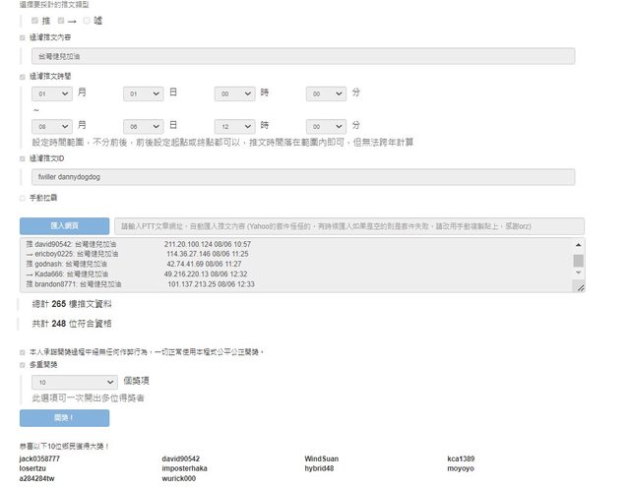This screenshot has height=487, width=630.
Task: Open the start hour dropdown
Action: (x=234, y=93)
